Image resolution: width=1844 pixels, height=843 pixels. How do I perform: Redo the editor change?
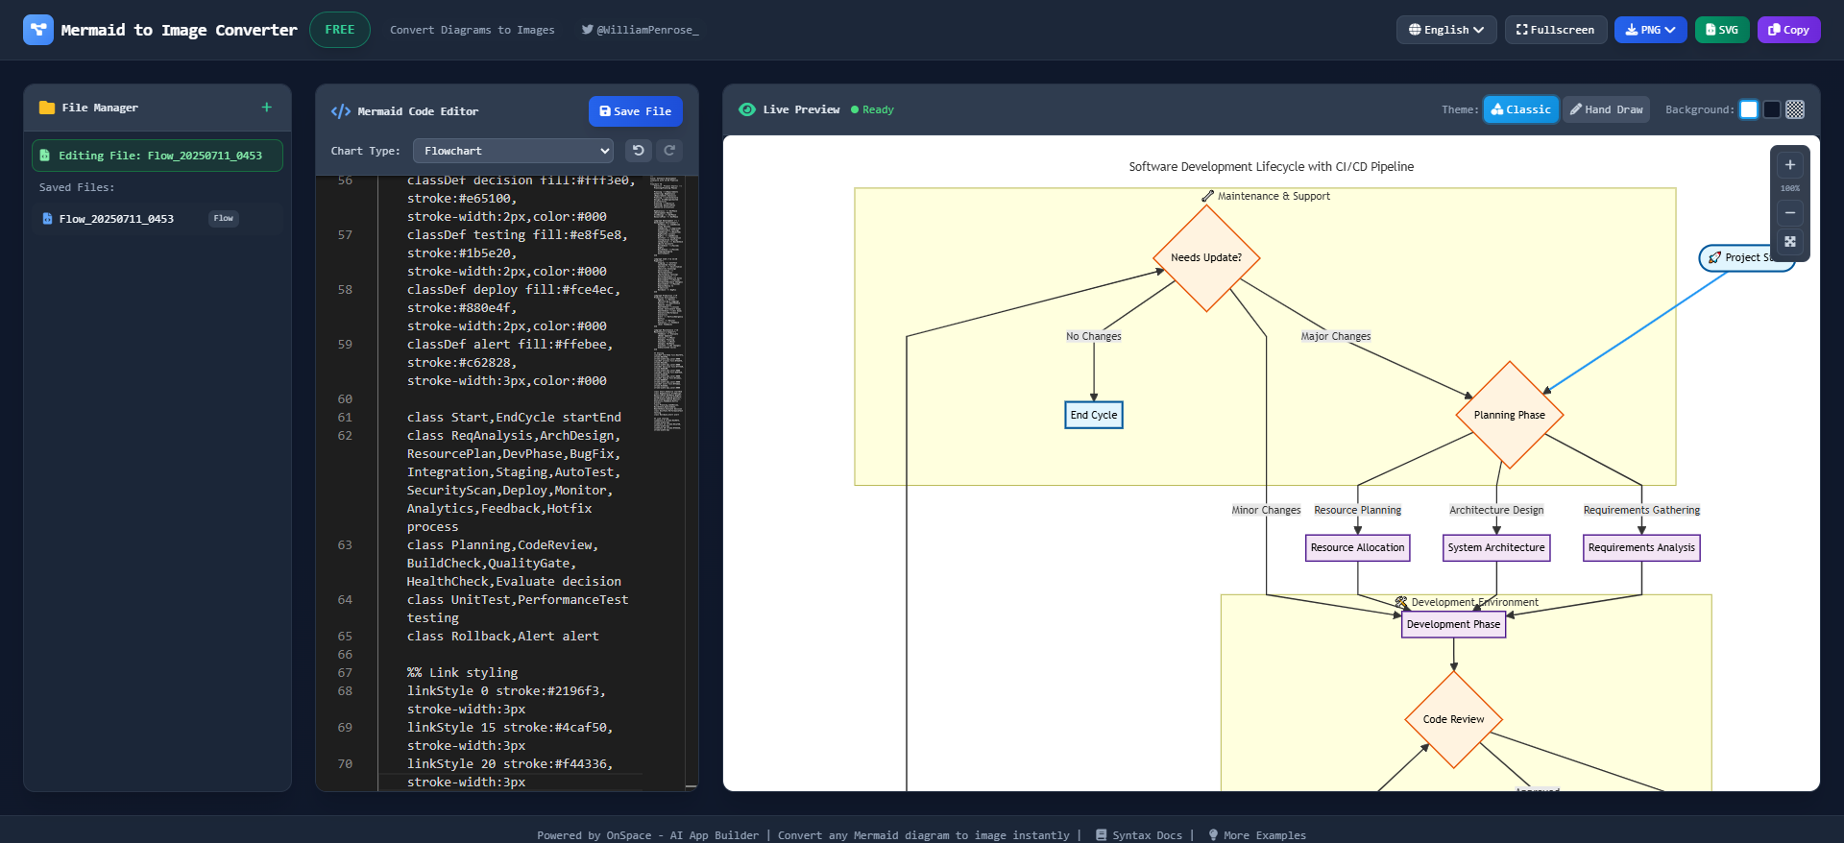[x=669, y=151]
